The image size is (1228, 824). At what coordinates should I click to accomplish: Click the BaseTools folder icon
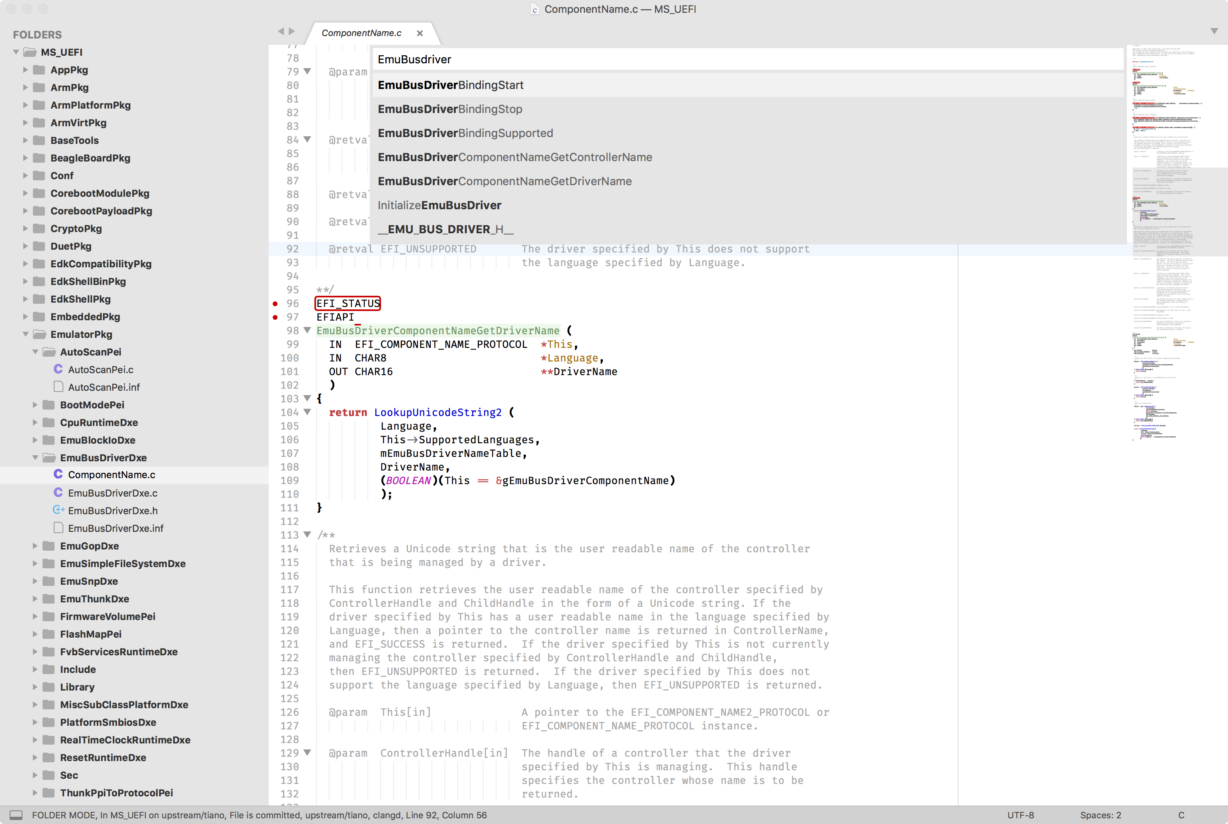coord(39,140)
